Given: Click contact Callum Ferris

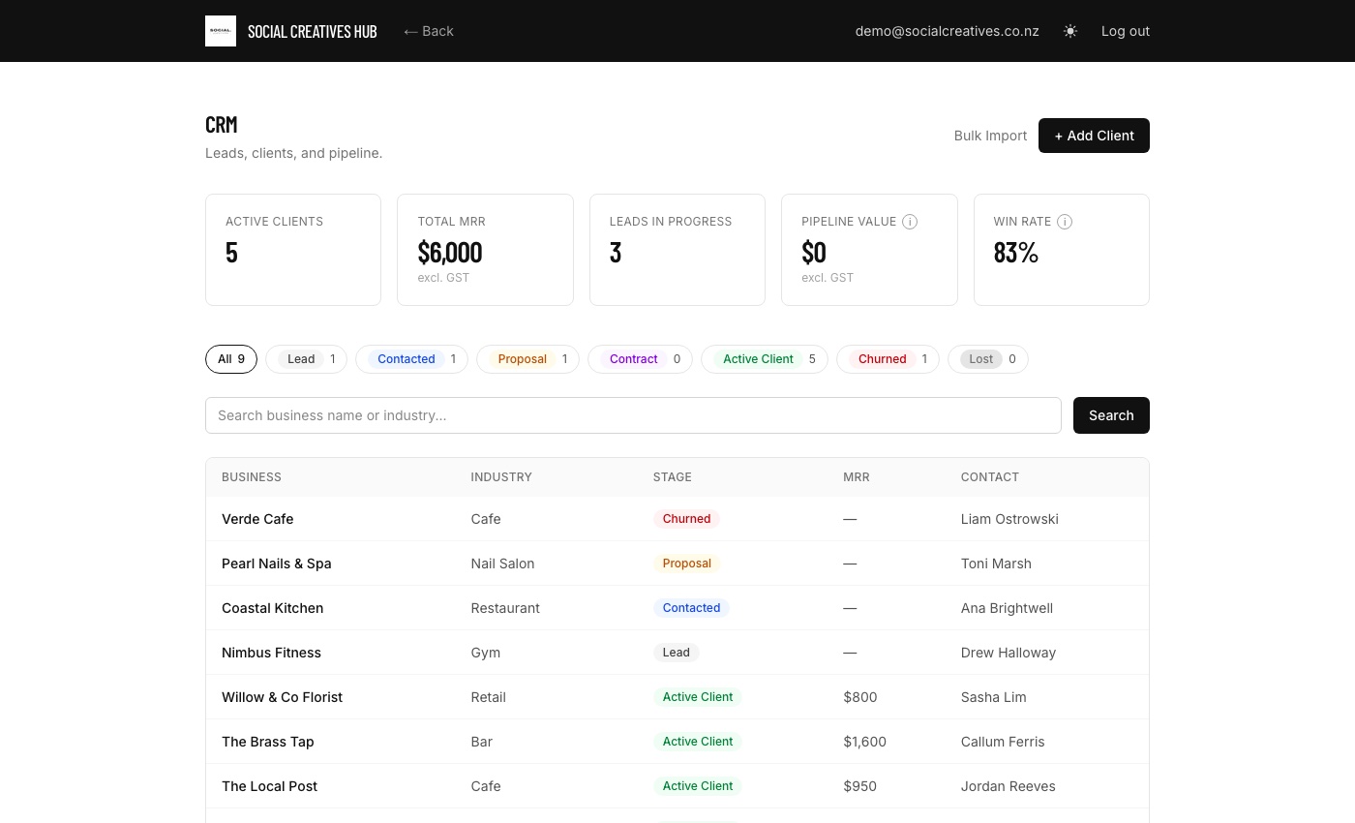Looking at the screenshot, I should point(1003,742).
